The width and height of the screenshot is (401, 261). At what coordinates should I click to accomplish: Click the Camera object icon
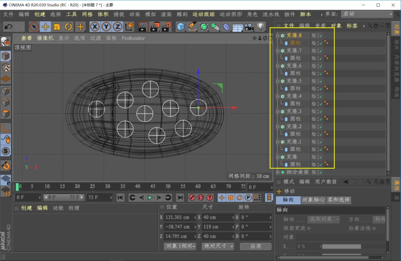[x=249, y=27]
